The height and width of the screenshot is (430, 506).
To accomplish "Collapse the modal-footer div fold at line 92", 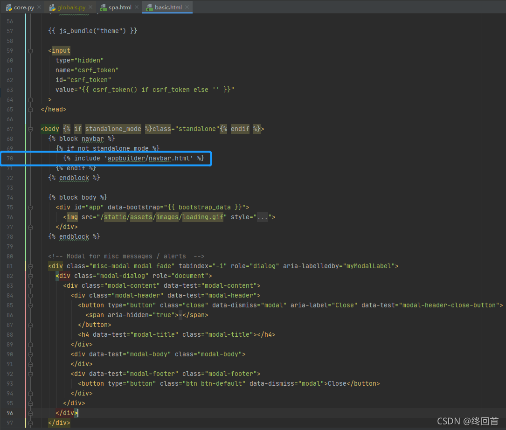I will click(30, 374).
